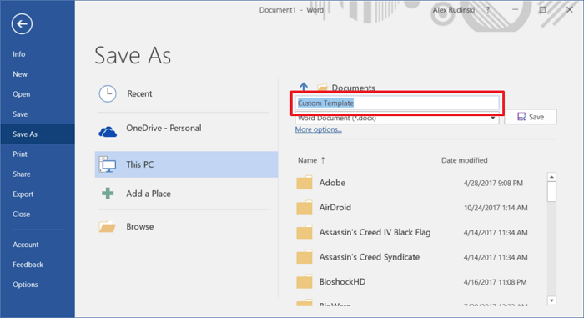This screenshot has height=318, width=584.
Task: Click the back arrow circle icon
Action: (22, 24)
